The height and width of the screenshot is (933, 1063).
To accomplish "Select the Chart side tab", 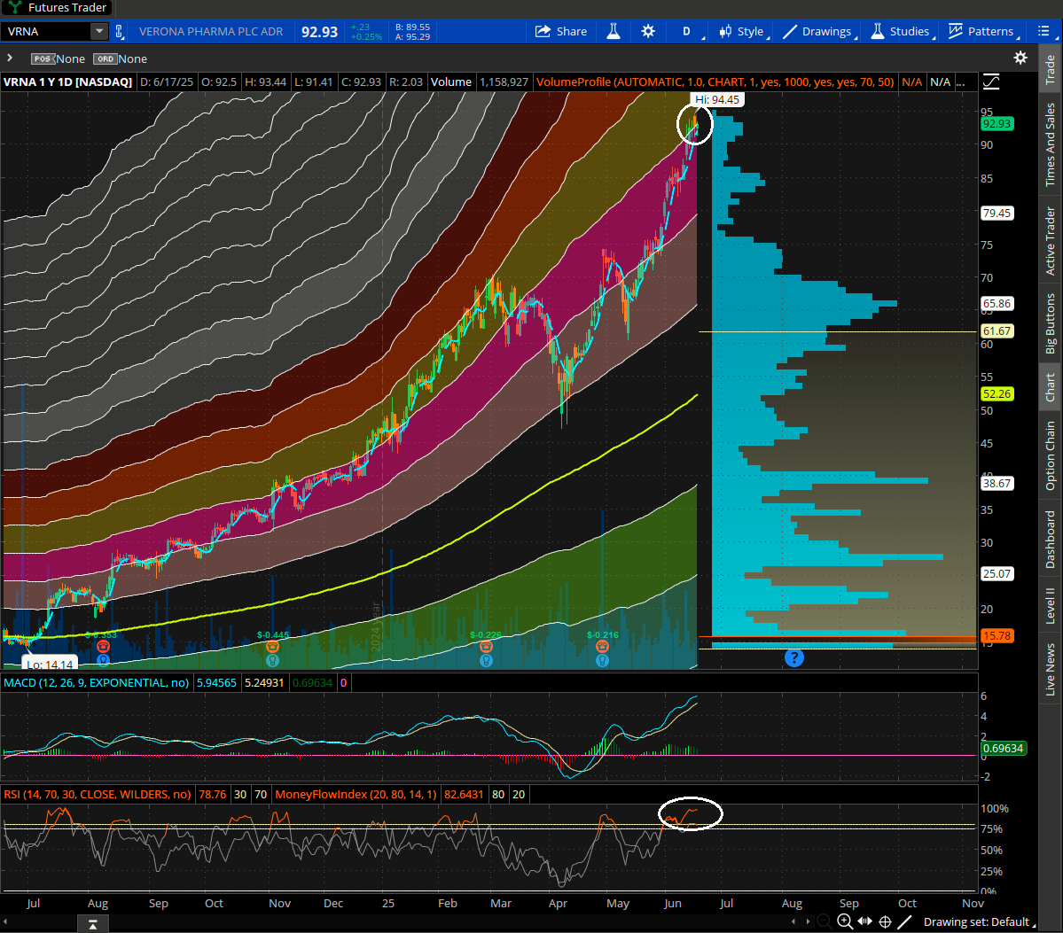I will pos(1050,387).
